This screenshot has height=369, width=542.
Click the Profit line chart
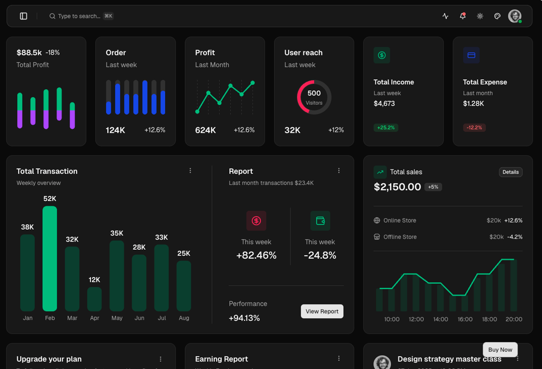[x=225, y=97]
